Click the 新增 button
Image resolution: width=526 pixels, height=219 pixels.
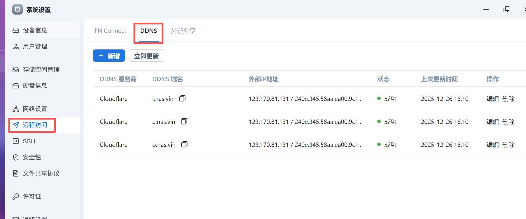(x=109, y=56)
